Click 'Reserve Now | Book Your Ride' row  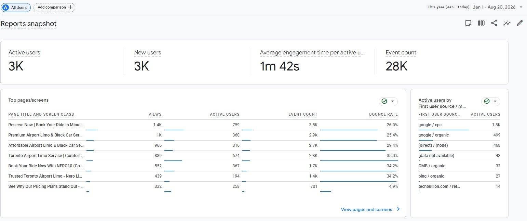[x=203, y=125]
